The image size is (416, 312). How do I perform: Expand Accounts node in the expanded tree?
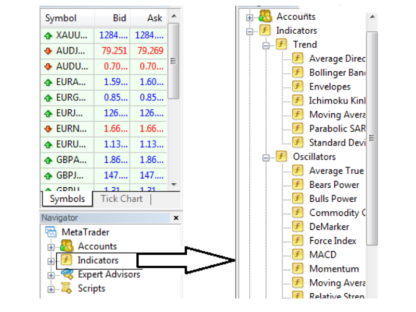[250, 18]
